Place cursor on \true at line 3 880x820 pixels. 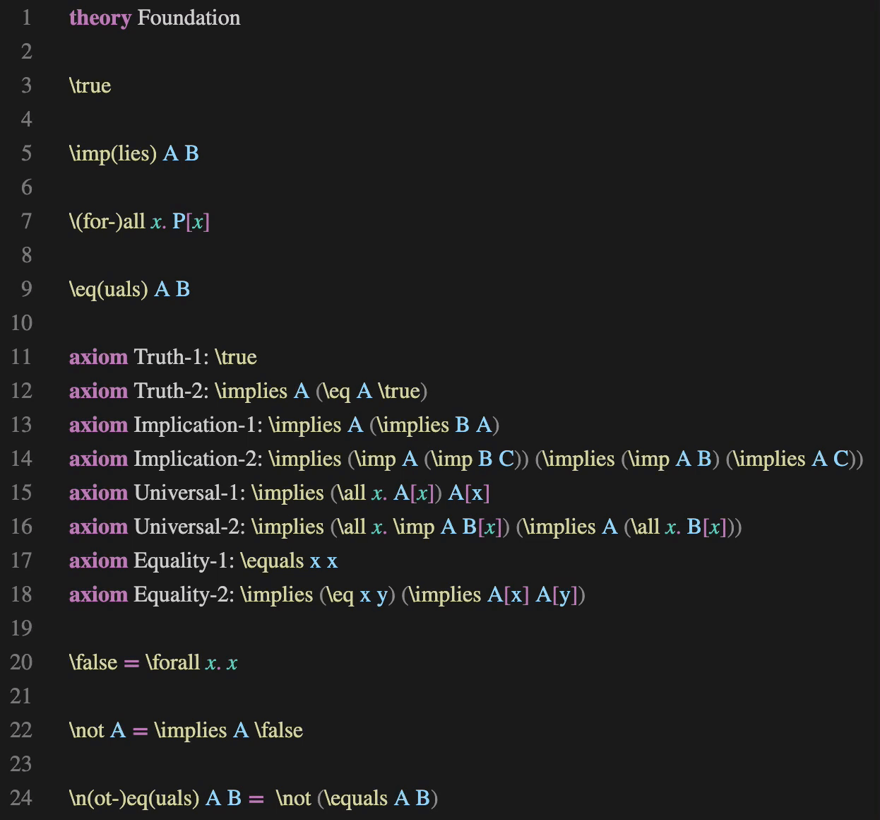[x=90, y=86]
